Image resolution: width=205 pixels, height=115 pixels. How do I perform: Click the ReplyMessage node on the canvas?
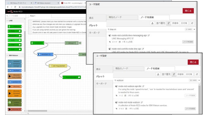click(72, 77)
